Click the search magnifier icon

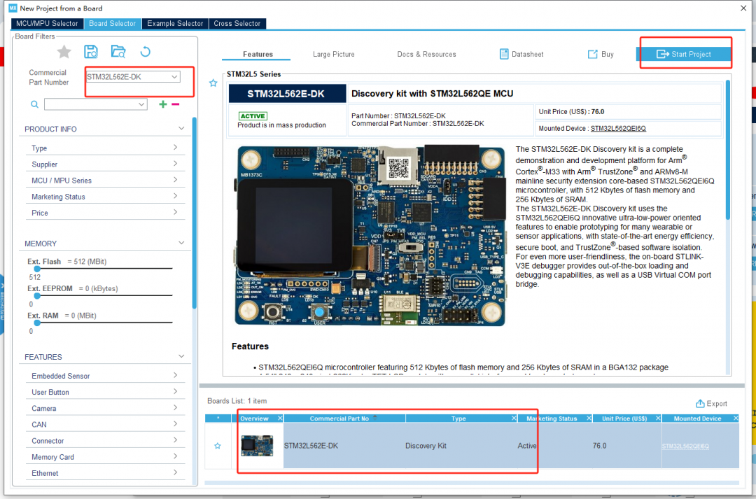34,104
